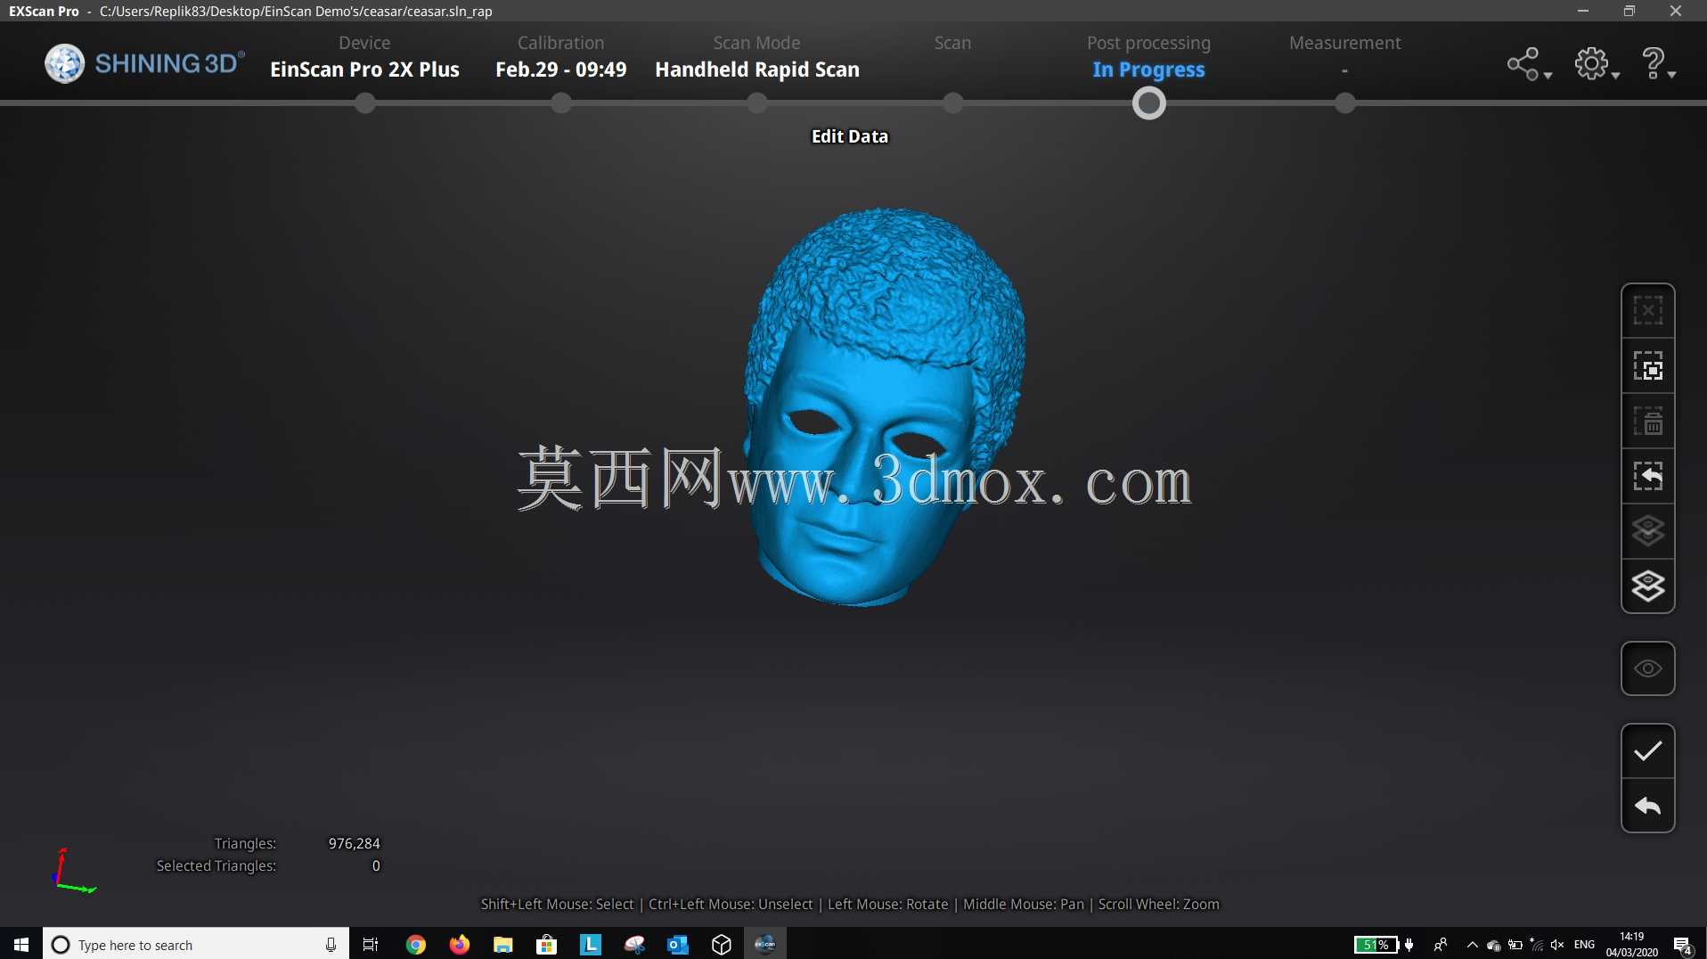Open the 3D cube app on taskbar
1707x959 pixels.
coord(722,944)
